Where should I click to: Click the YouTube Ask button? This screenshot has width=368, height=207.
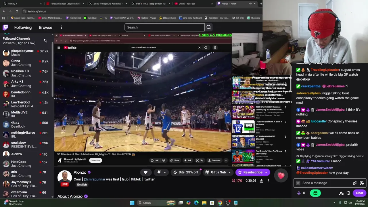tap(188, 160)
